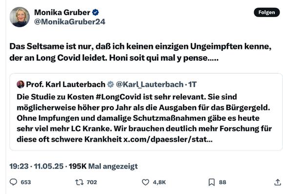This screenshot has height=194, width=283.
Task: Click the 195K Mal angezeigt view count
Action: tap(103, 166)
